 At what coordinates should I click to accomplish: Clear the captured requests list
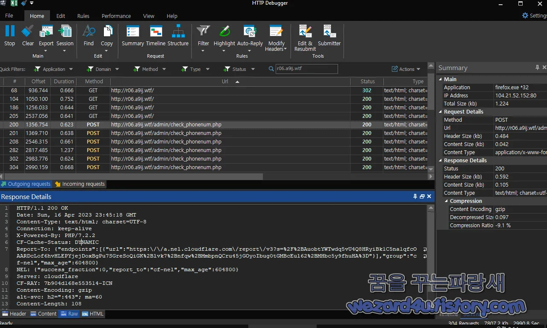(28, 35)
